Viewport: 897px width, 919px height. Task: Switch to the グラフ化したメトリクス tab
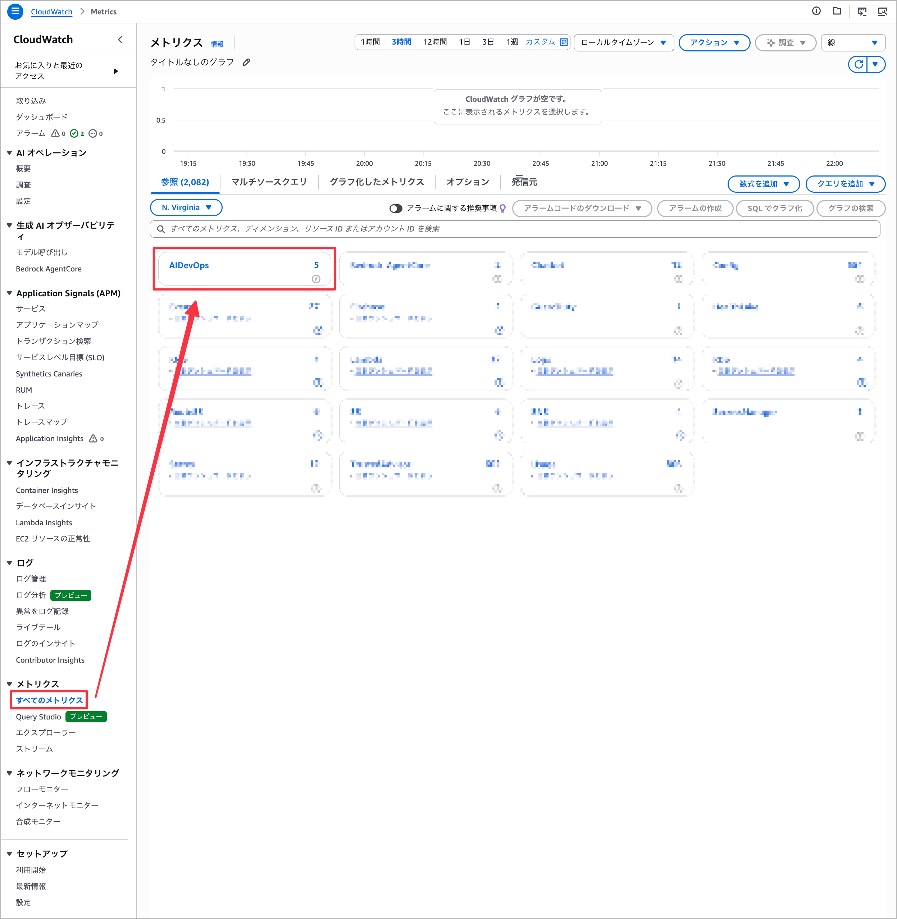[x=377, y=182]
